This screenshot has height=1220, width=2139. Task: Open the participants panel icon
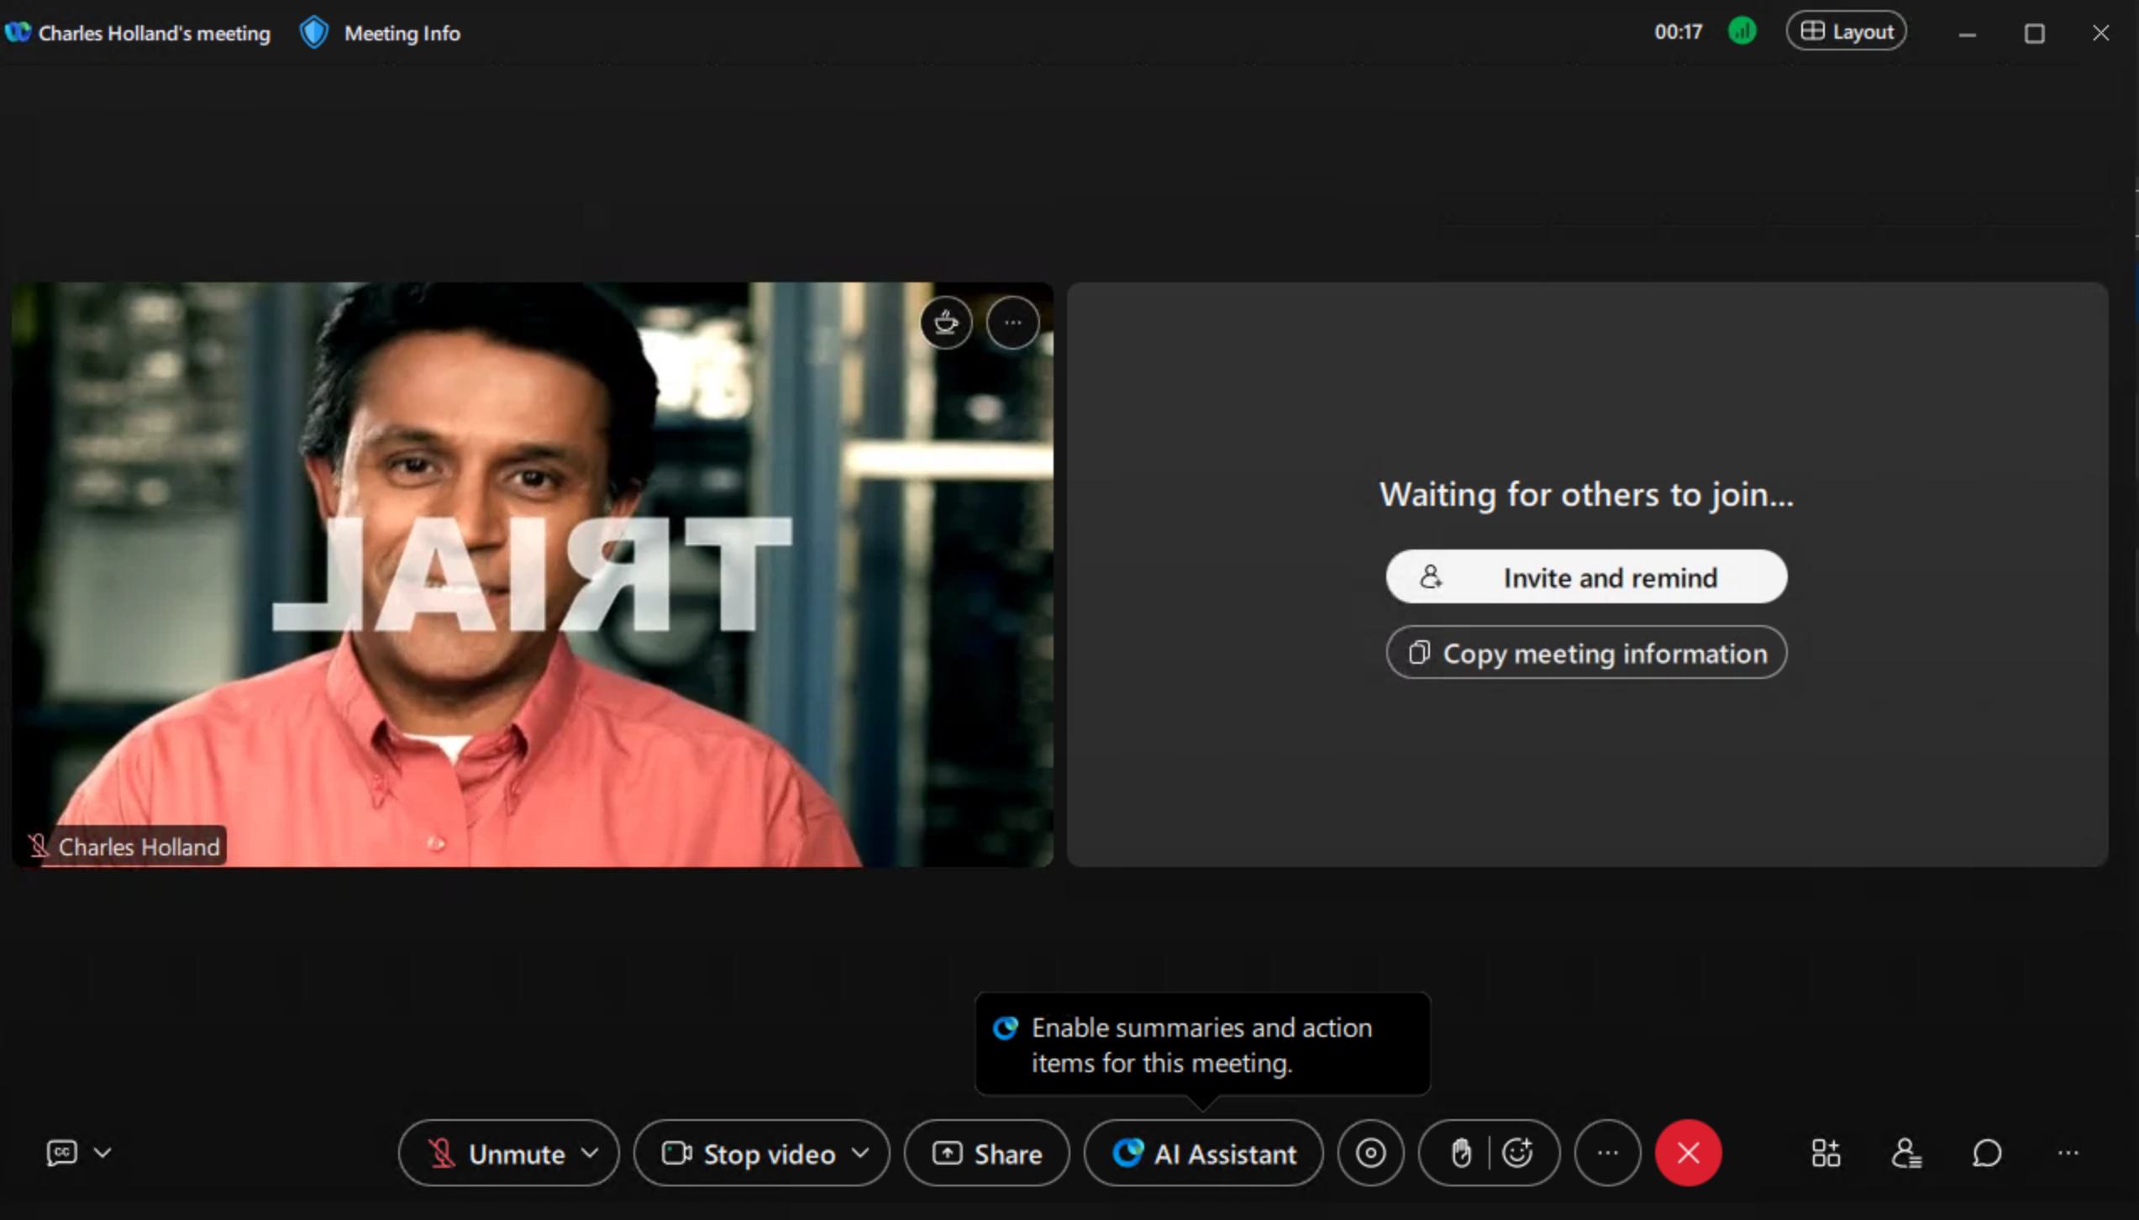click(1905, 1153)
